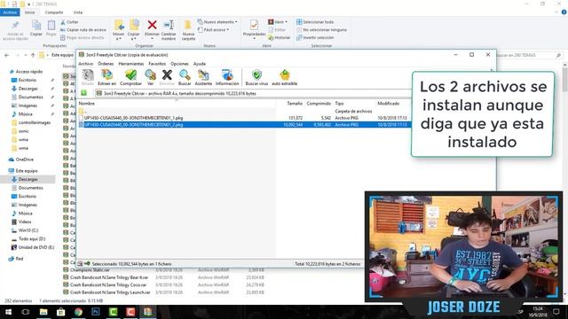This screenshot has width=568, height=319.
Task: Open Photoshop taskbar icon
Action: (96, 312)
